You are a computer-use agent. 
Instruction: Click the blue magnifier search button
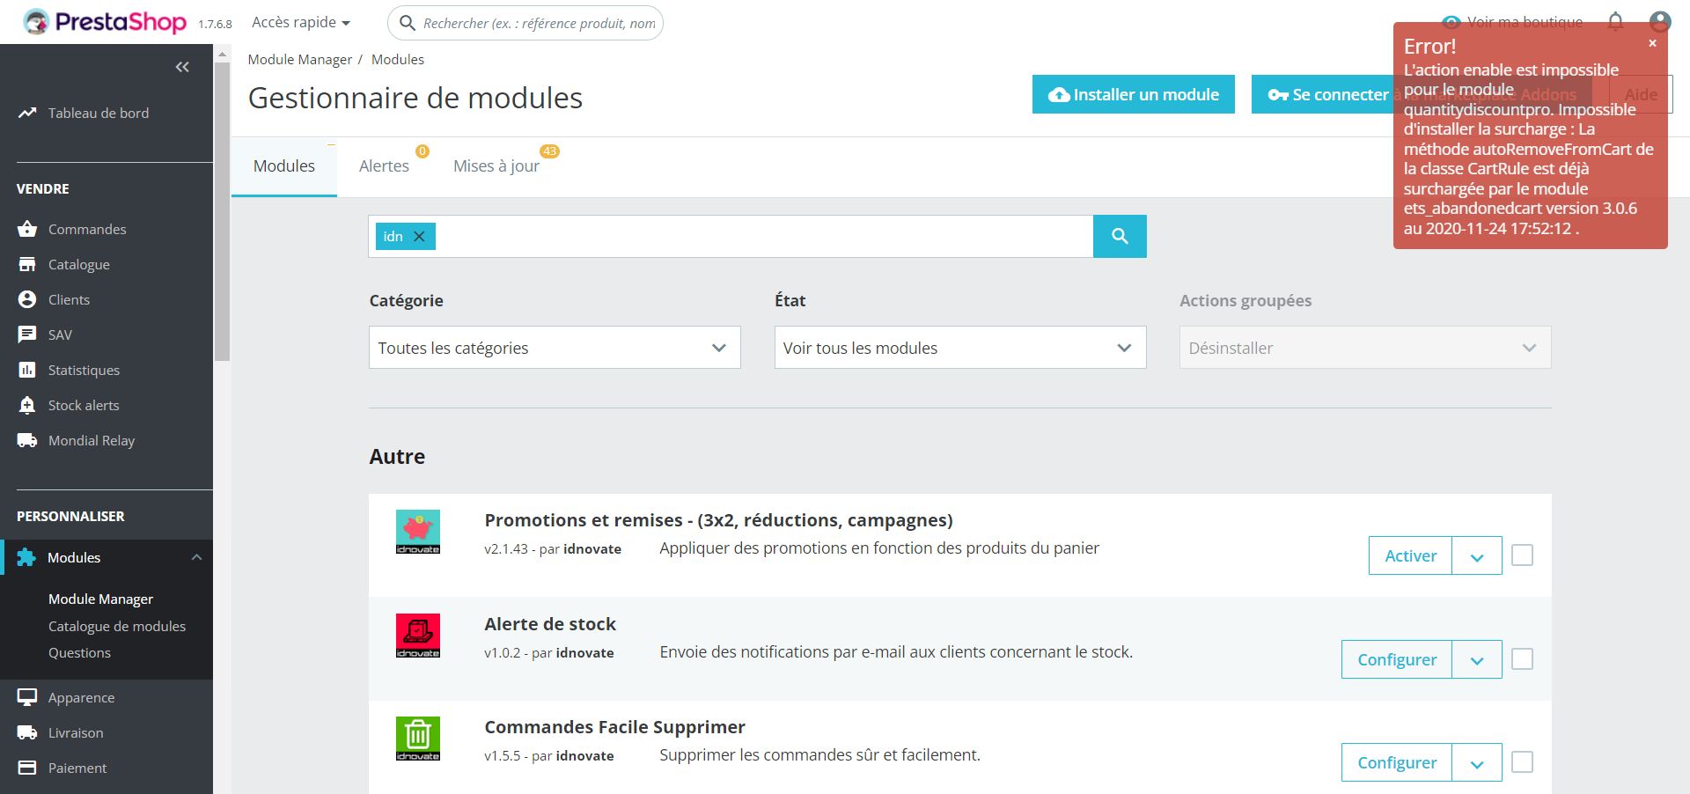pos(1120,236)
